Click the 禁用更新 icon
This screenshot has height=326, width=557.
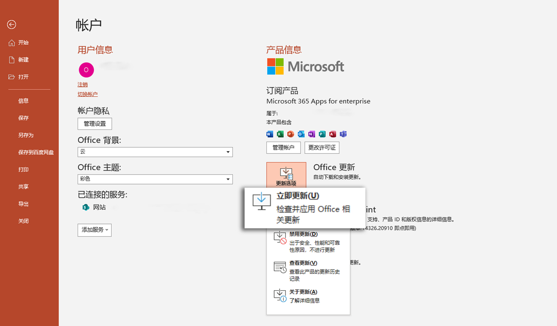click(x=280, y=237)
